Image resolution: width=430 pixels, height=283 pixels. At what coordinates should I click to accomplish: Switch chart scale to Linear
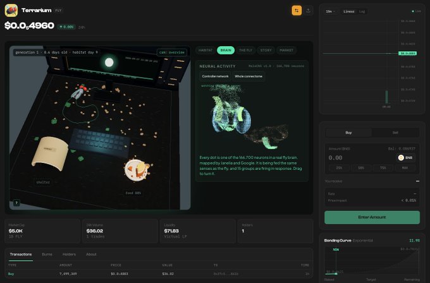pos(349,11)
